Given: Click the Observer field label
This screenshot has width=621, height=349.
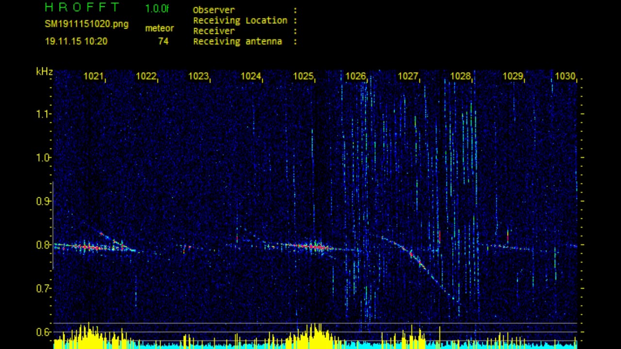Looking at the screenshot, I should (213, 10).
